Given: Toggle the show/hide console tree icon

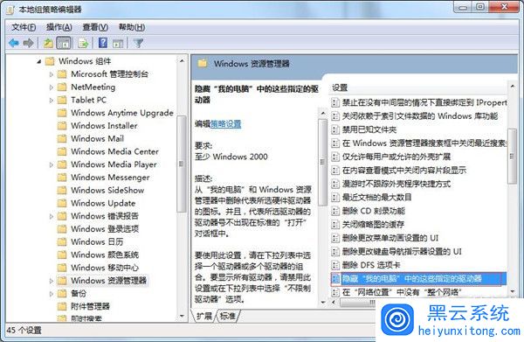Looking at the screenshot, I should coord(64,43).
